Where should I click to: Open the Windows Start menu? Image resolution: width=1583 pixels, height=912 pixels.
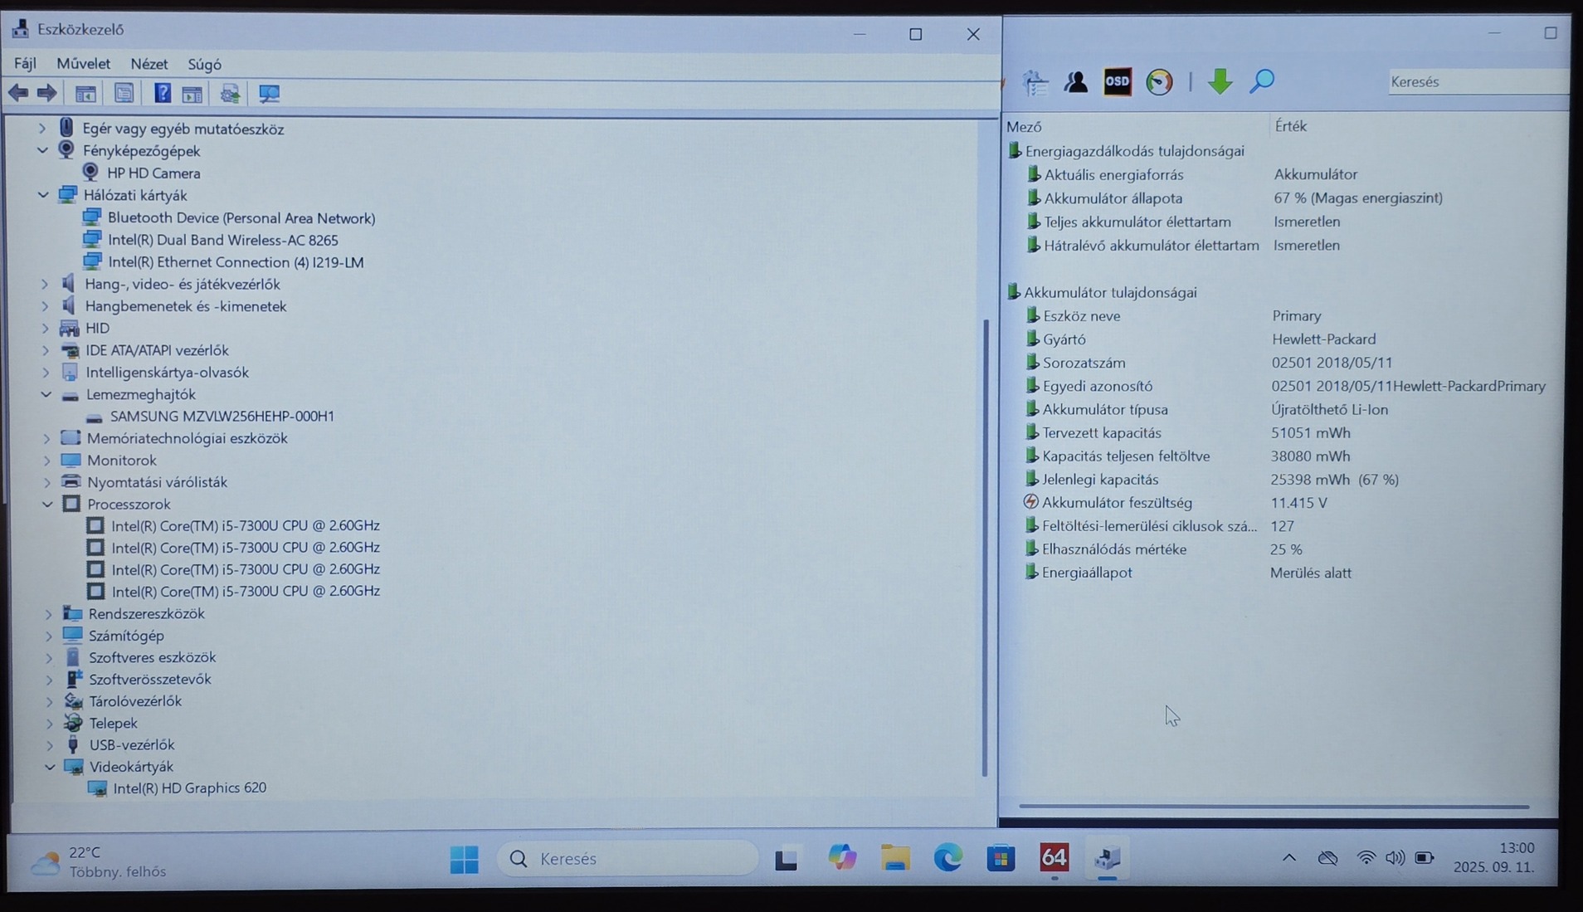point(464,859)
